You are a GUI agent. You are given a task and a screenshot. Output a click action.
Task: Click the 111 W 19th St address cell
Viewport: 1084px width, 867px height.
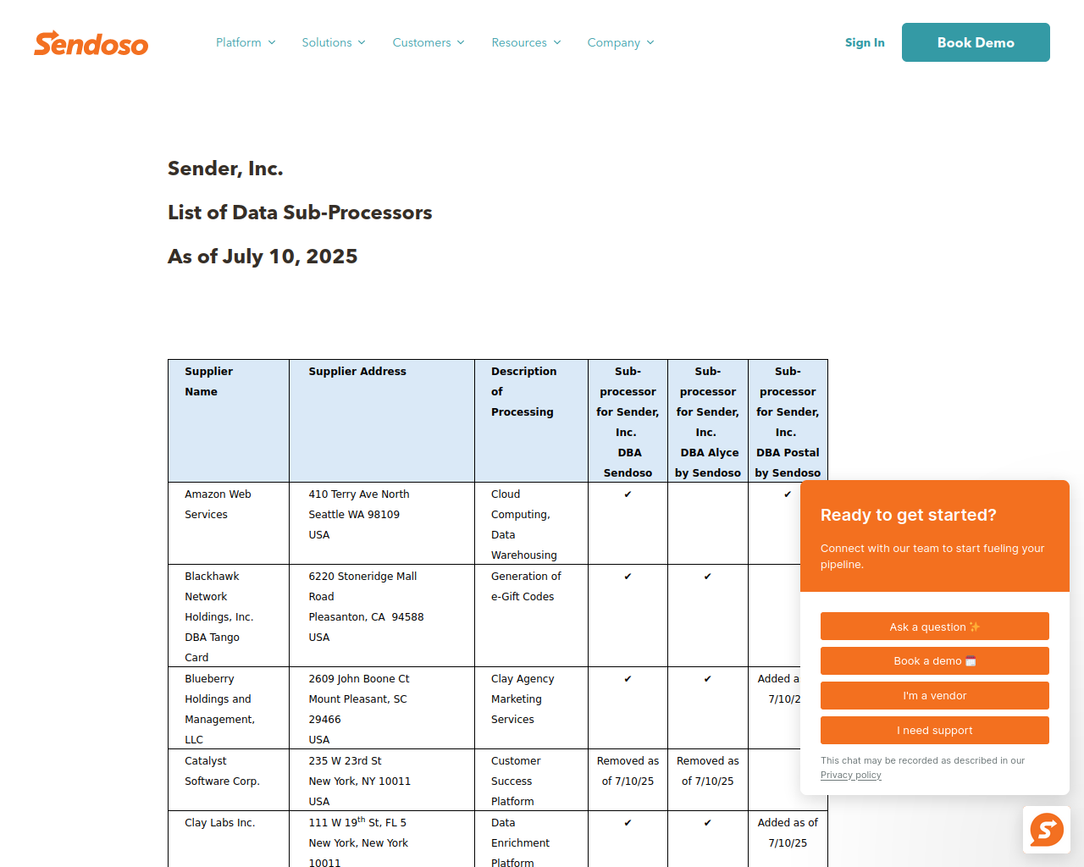pyautogui.click(x=382, y=839)
